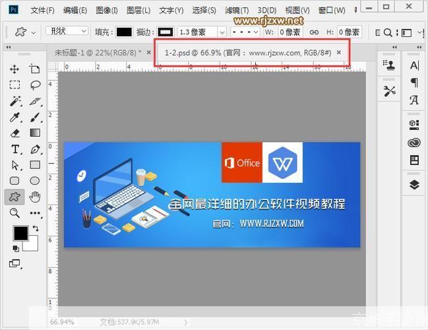This screenshot has width=428, height=330.
Task: Open the 形状 tool mode dropdown
Action: 67,31
